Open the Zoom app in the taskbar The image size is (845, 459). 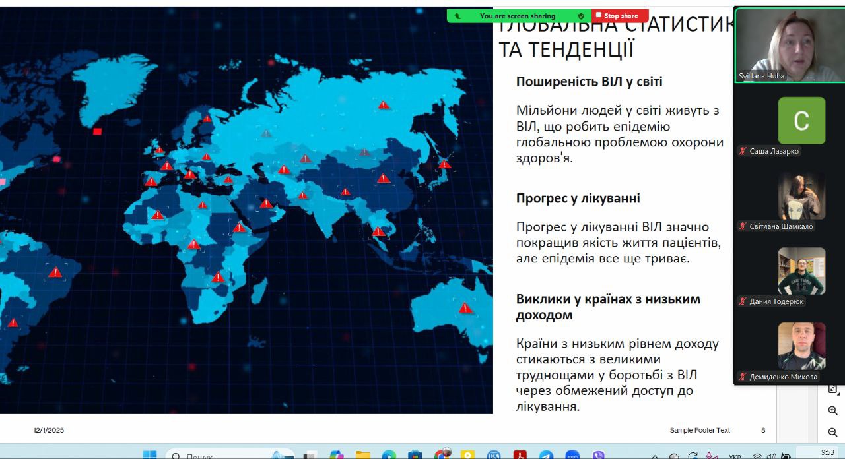[572, 455]
